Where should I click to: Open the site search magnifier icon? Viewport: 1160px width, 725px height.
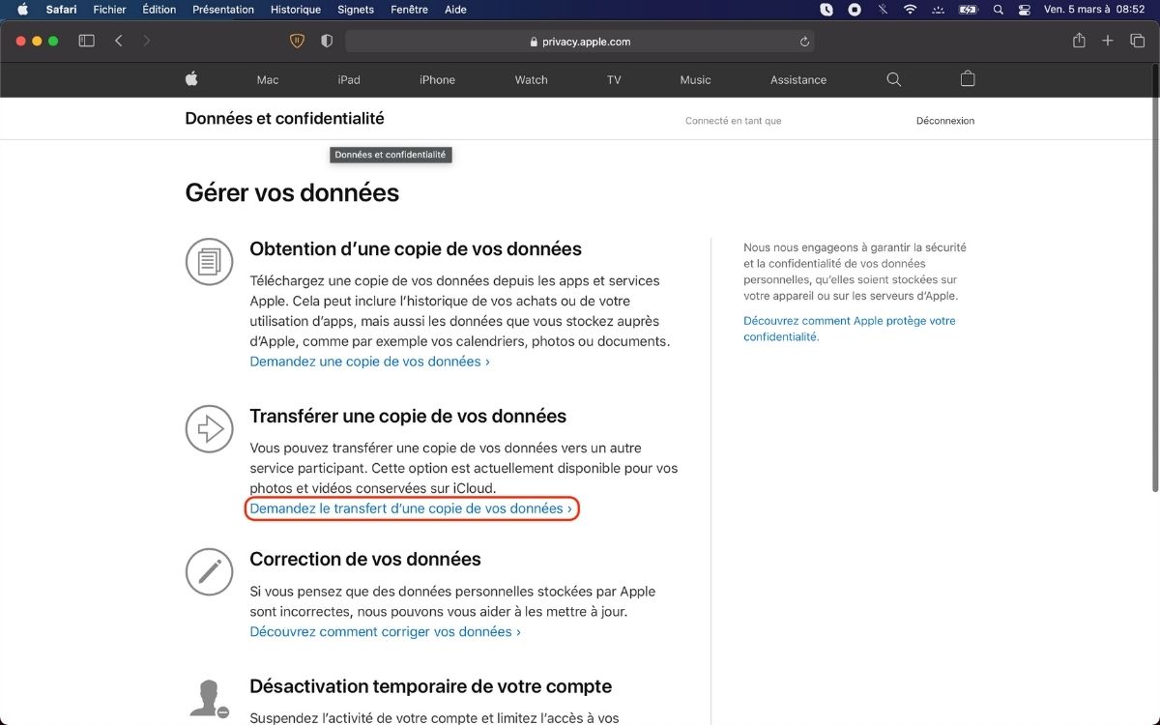(893, 79)
